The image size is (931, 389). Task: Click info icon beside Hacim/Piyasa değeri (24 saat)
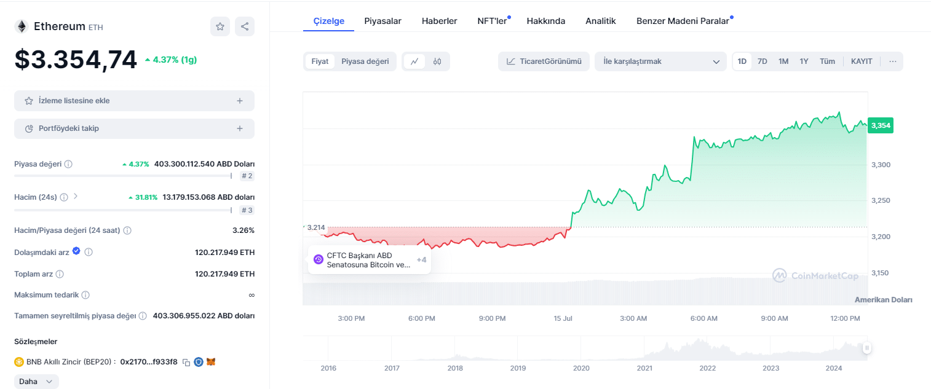click(127, 230)
